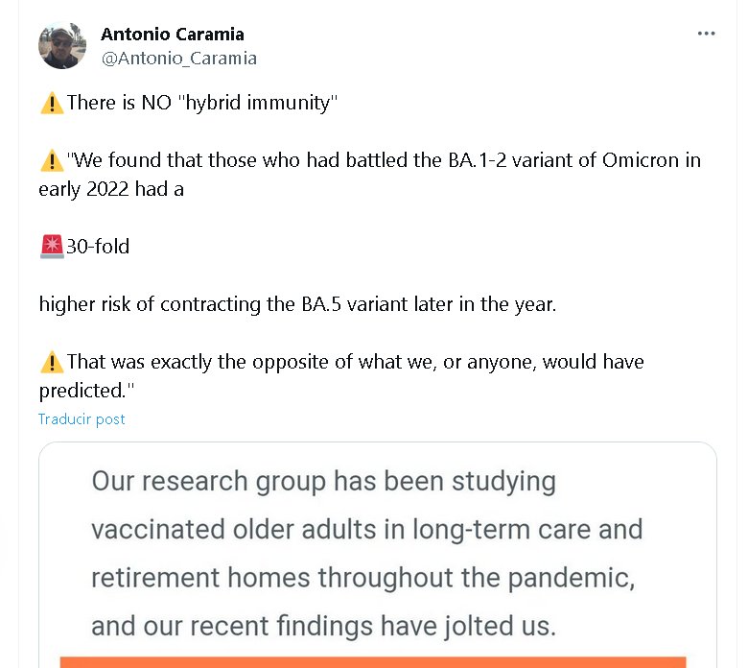This screenshot has width=748, height=668.
Task: Click the "30-fold" text in the tweet
Action: coord(98,247)
